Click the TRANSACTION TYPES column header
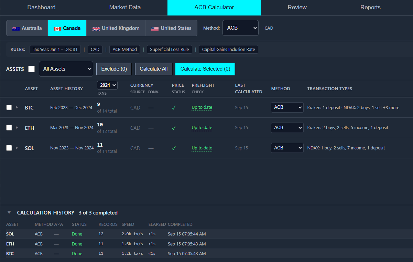 [x=329, y=89]
